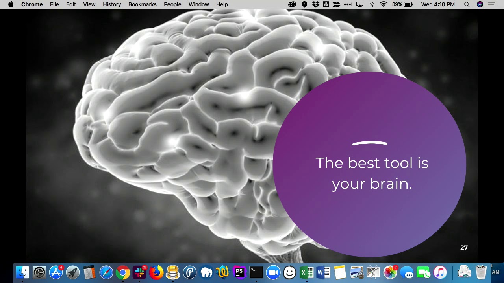504x283 pixels.
Task: Open the Trash in the dock
Action: 481,272
